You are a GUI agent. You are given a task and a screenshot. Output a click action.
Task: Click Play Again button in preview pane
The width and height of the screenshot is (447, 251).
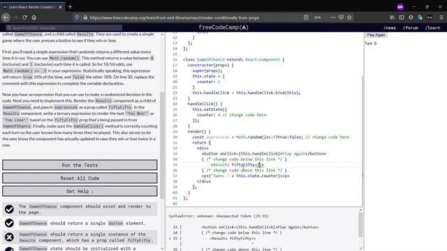[x=376, y=35]
